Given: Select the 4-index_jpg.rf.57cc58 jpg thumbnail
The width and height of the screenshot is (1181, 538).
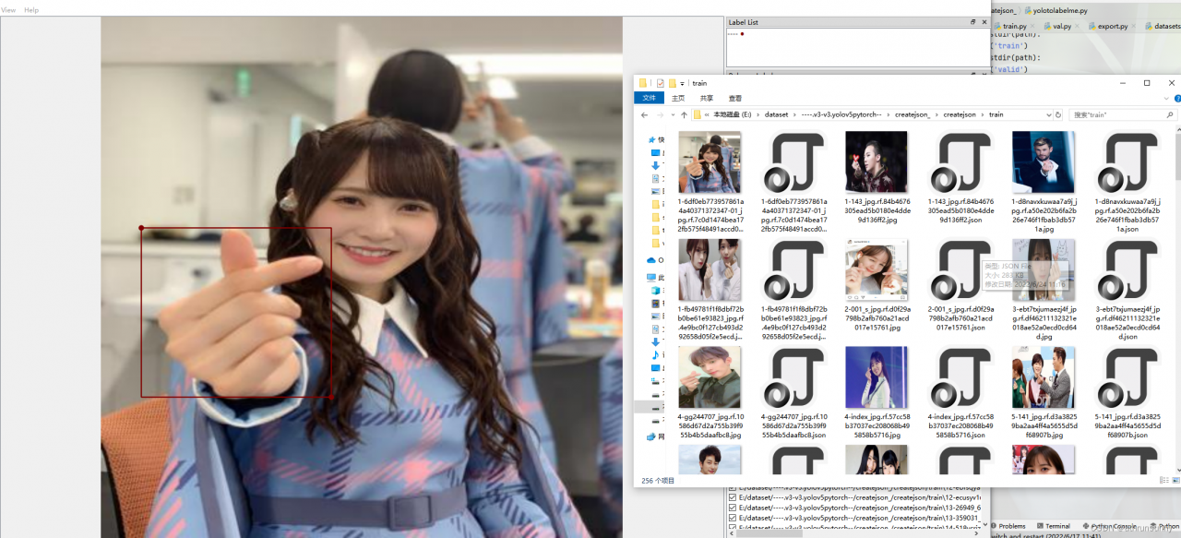Looking at the screenshot, I should 877,377.
